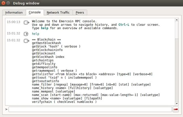Click 'getblockchaininfo' command line
This screenshot has width=183, height=117.
[x=47, y=50]
